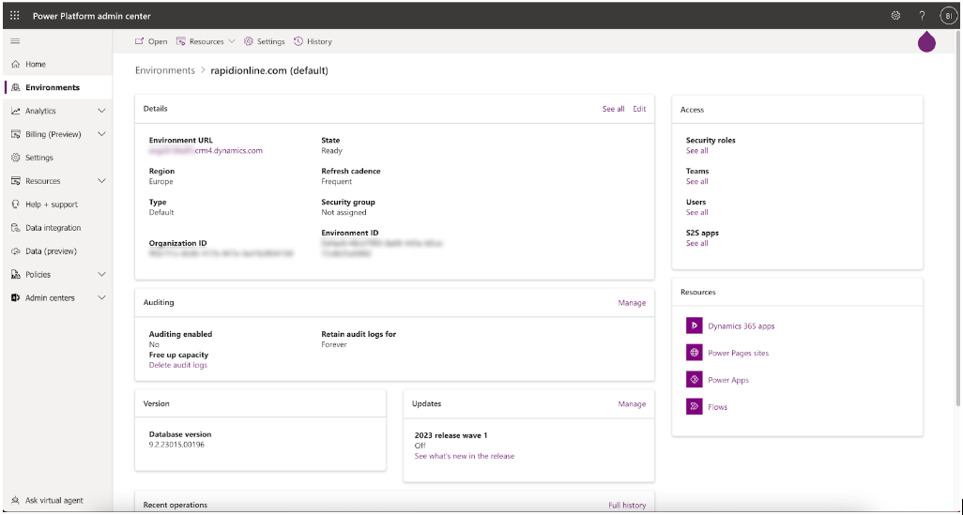Viewport: 963px width, 515px height.
Task: Click Delete audit logs link
Action: (178, 365)
